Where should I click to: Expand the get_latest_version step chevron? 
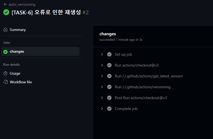[102, 76]
